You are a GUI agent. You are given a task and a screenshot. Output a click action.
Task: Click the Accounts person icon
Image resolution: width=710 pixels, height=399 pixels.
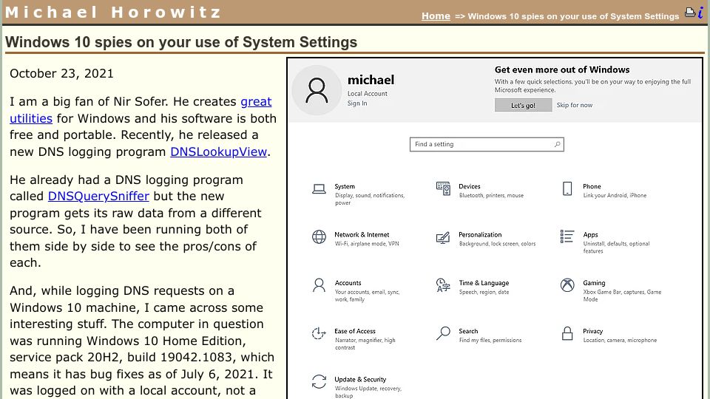(319, 285)
